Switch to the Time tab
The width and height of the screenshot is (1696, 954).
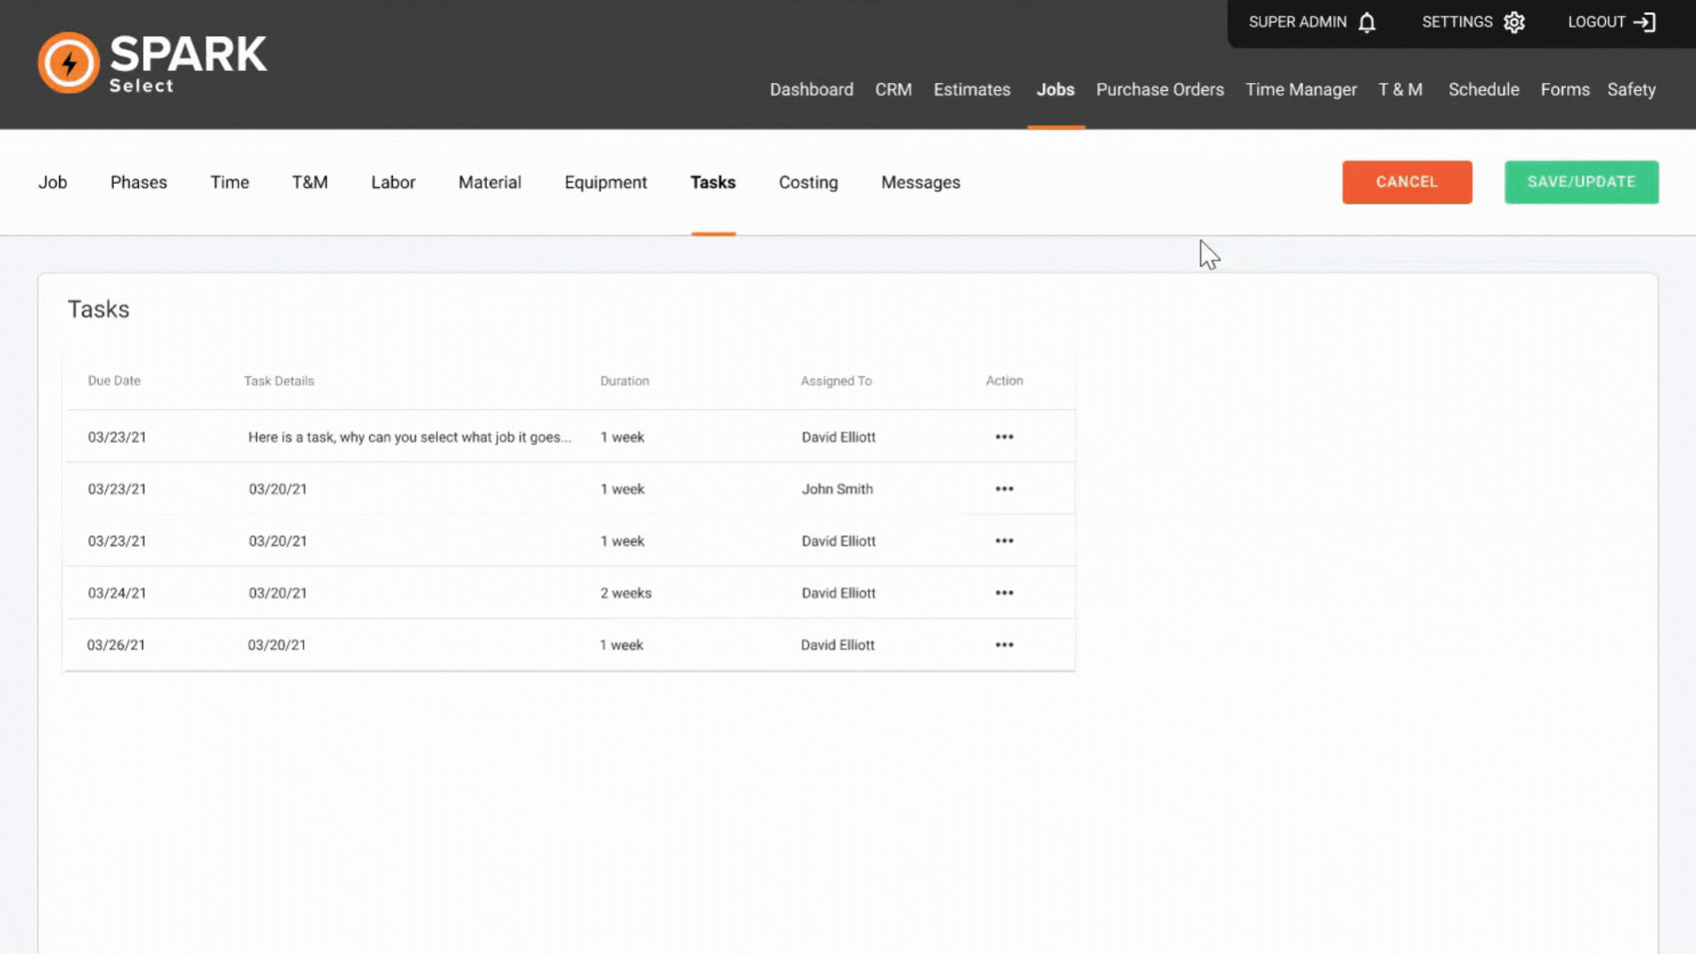(230, 182)
